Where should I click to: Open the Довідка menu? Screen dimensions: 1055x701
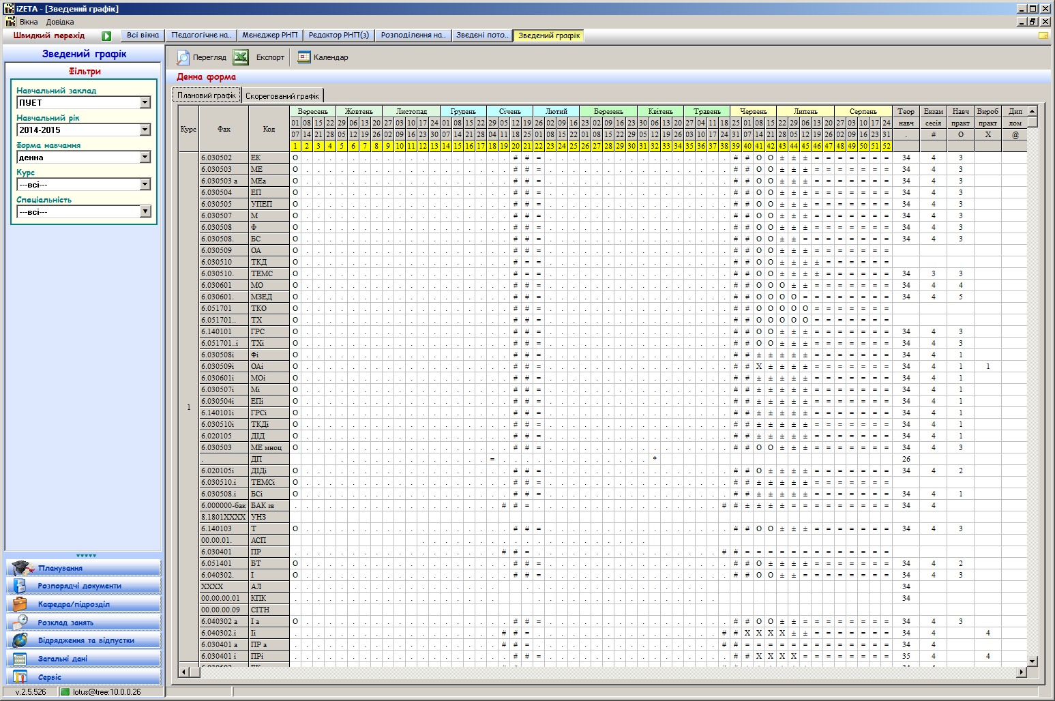[60, 22]
